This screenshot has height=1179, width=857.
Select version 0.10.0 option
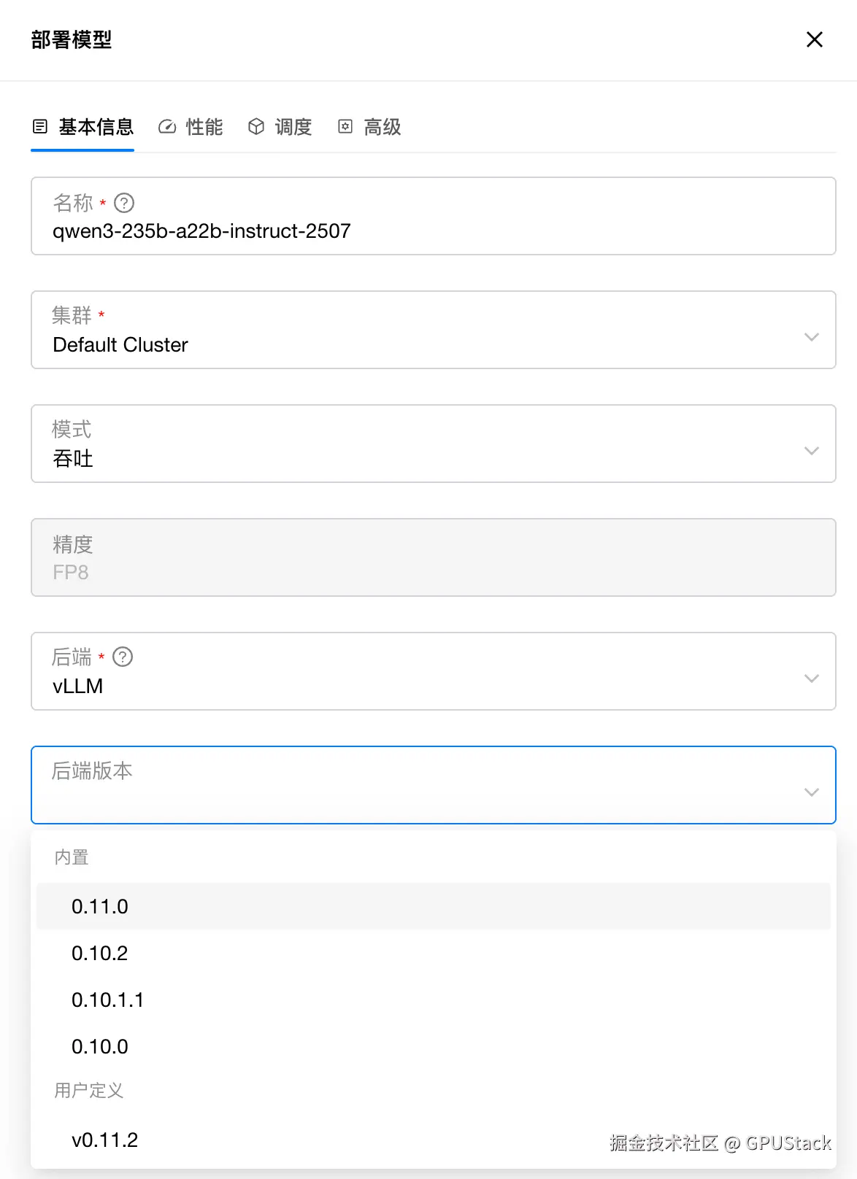coord(100,1046)
